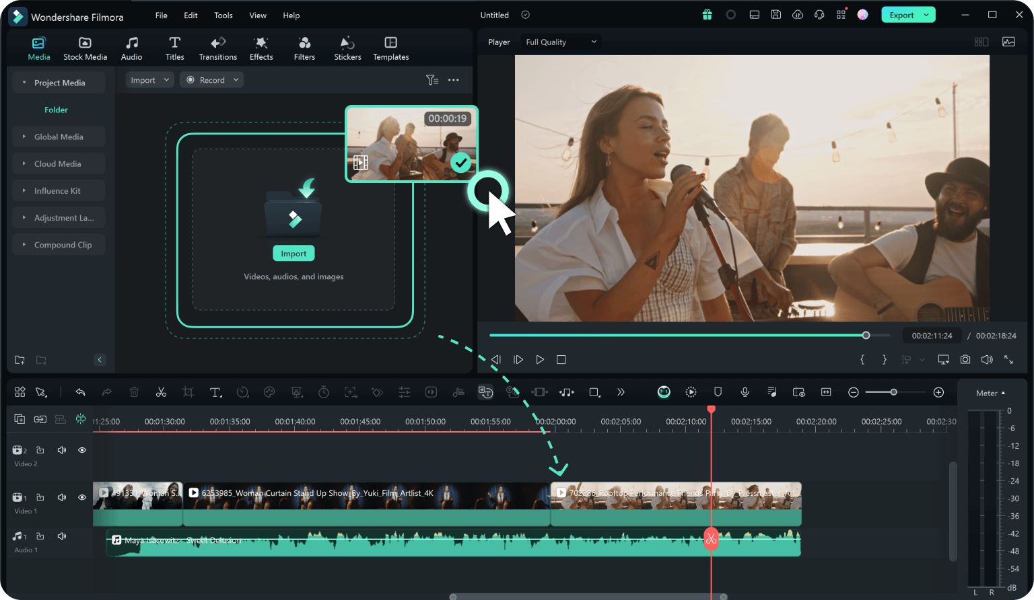Mute the Audio 1 track
The width and height of the screenshot is (1034, 600).
(x=62, y=536)
